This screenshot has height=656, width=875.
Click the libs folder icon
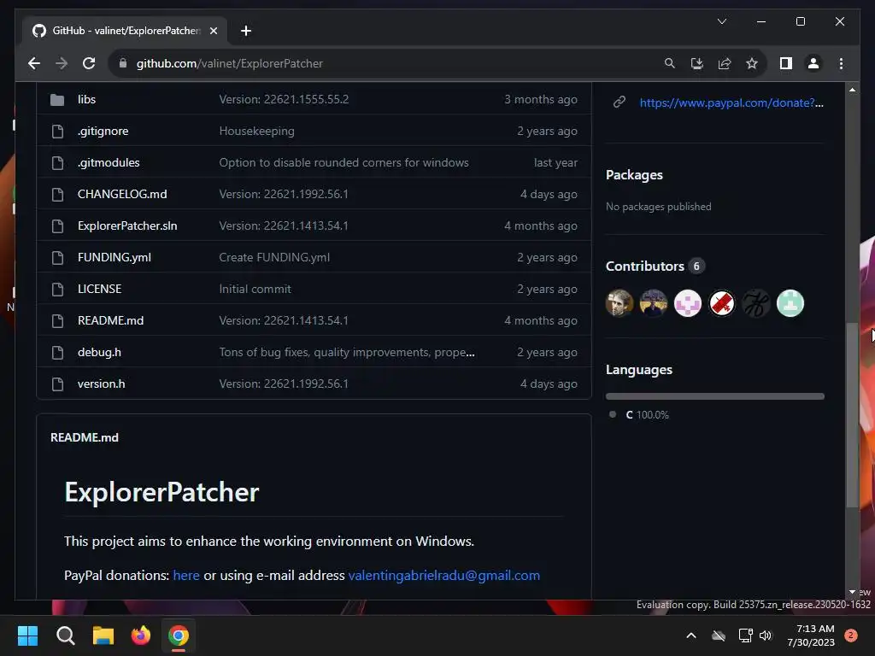pyautogui.click(x=57, y=100)
